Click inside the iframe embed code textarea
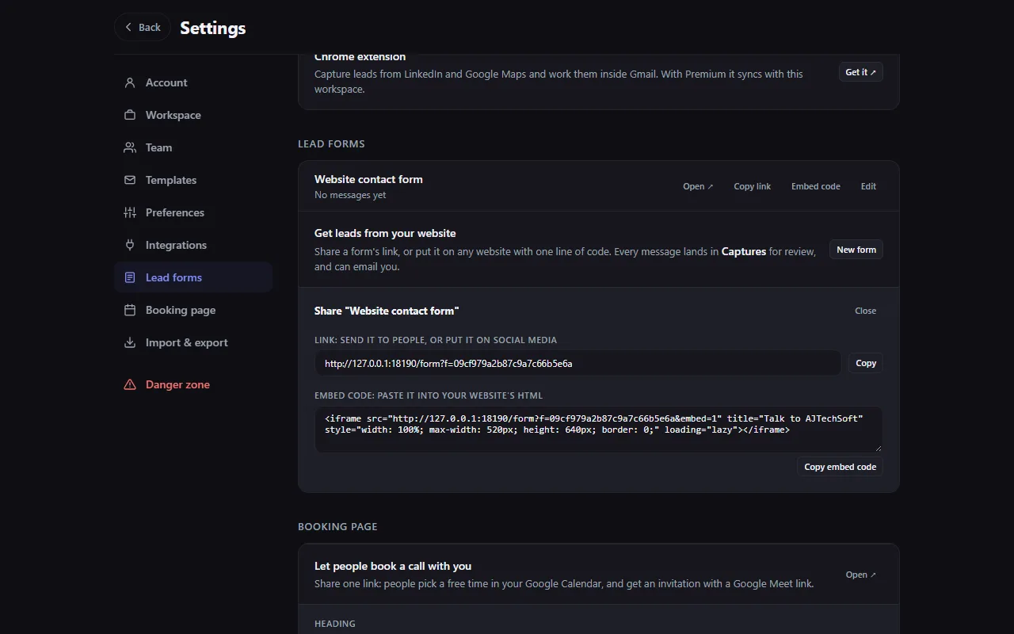Screen dimensions: 1014x634 click(x=598, y=430)
